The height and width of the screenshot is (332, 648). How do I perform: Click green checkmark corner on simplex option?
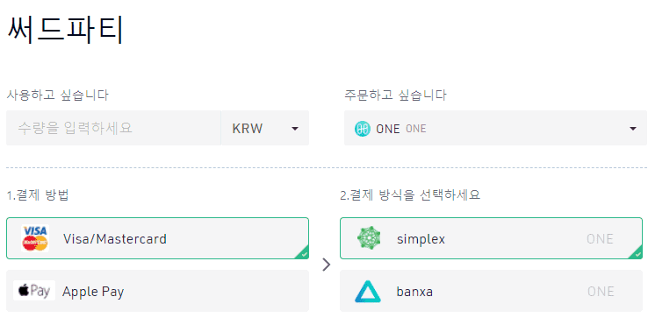[637, 253]
